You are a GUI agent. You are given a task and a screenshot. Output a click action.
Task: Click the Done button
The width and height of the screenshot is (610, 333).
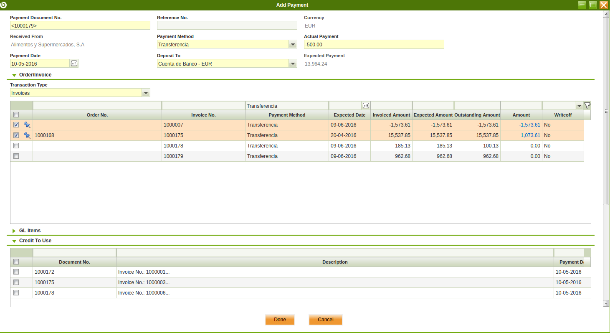pyautogui.click(x=280, y=320)
